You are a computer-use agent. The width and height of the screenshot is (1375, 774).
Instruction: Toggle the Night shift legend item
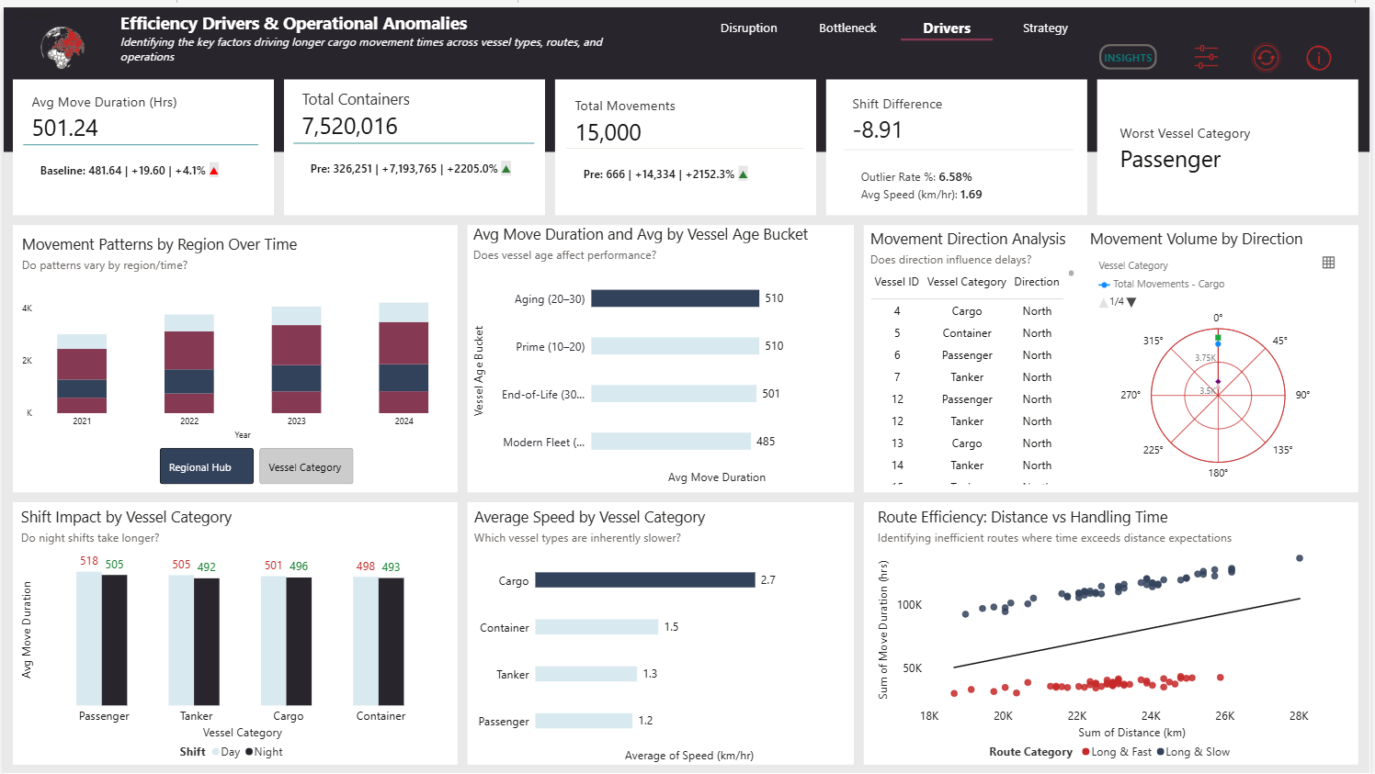pos(263,752)
